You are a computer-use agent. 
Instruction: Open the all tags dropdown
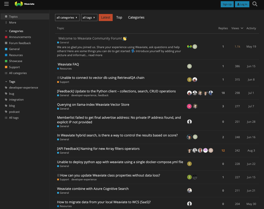click(x=89, y=17)
